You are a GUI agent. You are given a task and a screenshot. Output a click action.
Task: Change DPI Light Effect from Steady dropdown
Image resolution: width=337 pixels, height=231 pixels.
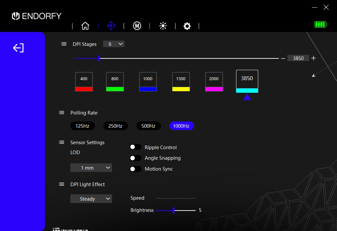91,199
